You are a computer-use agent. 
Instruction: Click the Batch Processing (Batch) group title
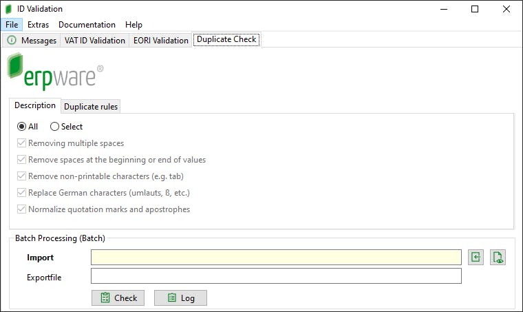pyautogui.click(x=60, y=238)
